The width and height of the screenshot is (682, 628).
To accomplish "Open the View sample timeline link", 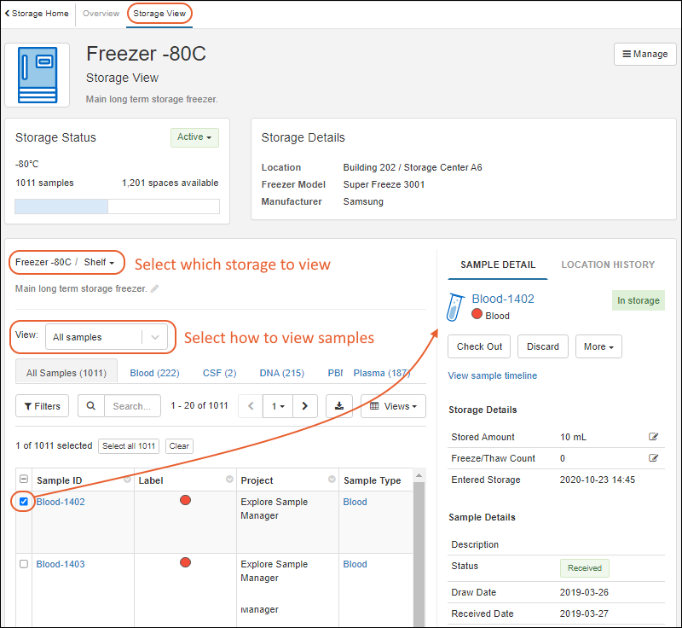I will 492,375.
